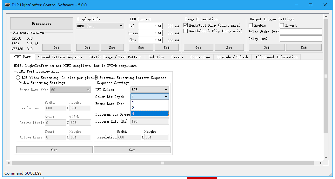
Task: Choose bit depth 4 from the list
Action: [x=150, y=113]
